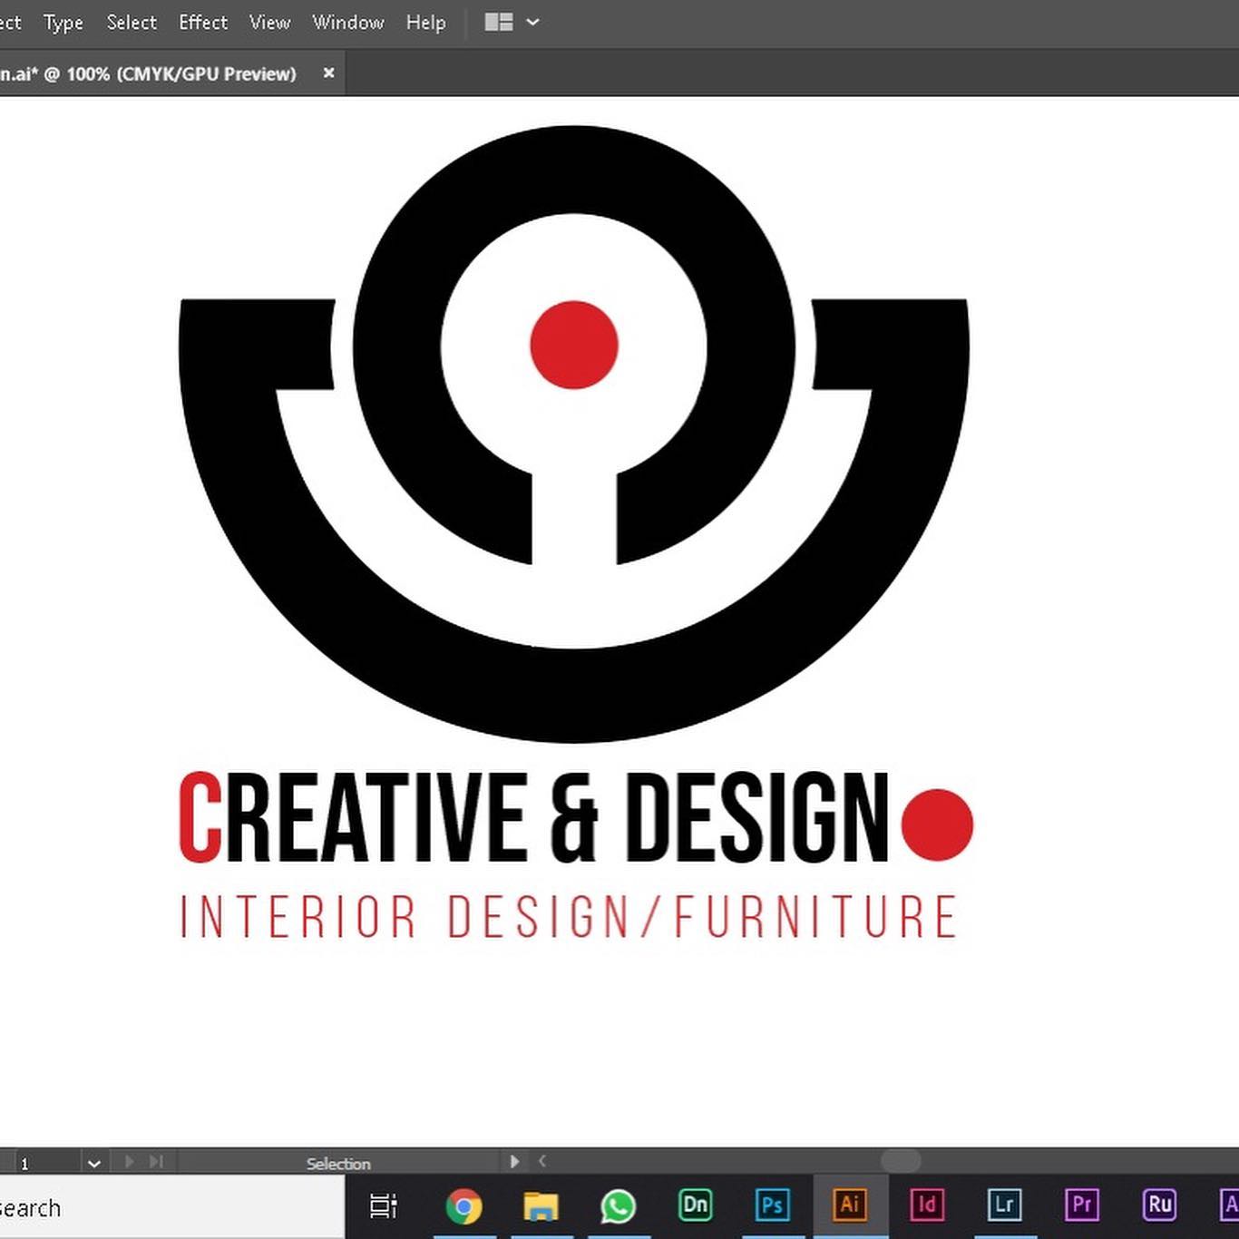Select the red dot in the logo center

574,345
